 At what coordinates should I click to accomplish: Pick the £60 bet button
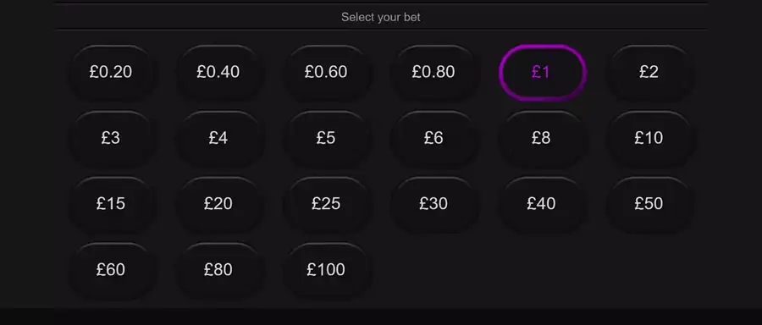(111, 270)
